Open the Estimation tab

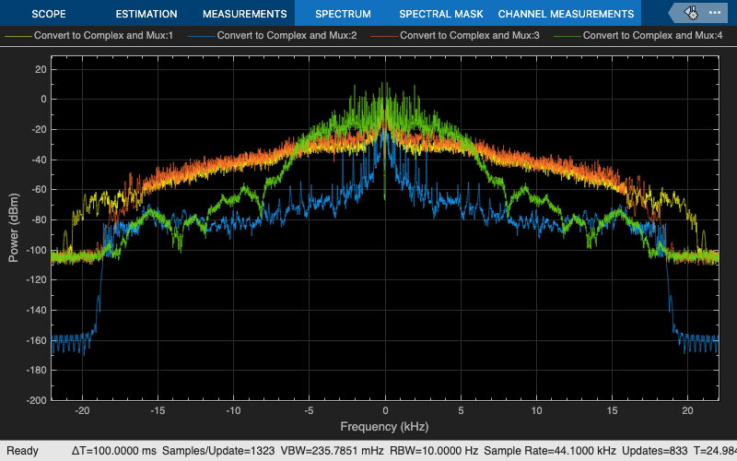point(146,14)
